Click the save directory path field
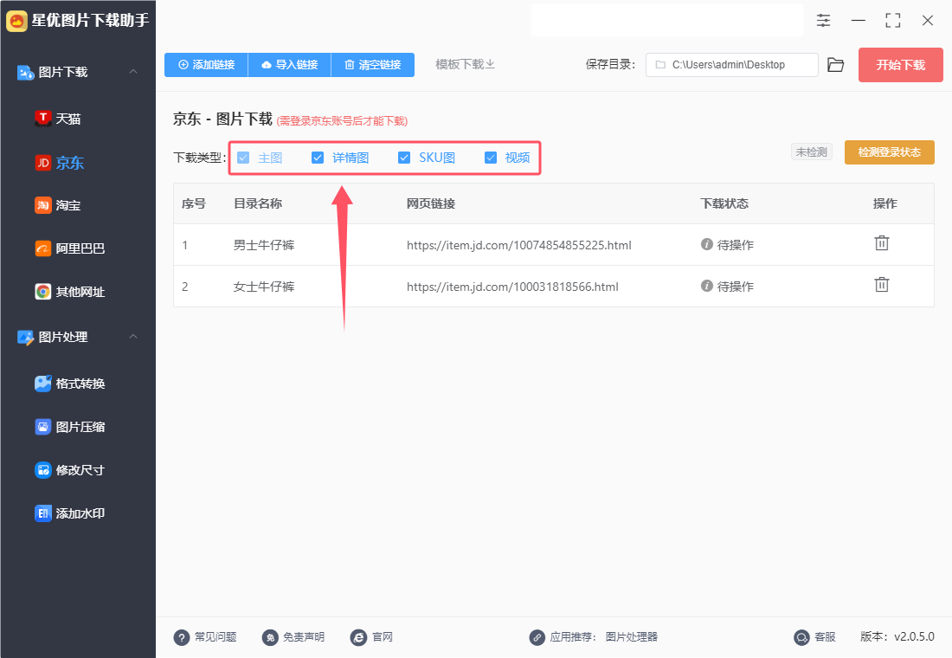The height and width of the screenshot is (658, 952). [731, 65]
